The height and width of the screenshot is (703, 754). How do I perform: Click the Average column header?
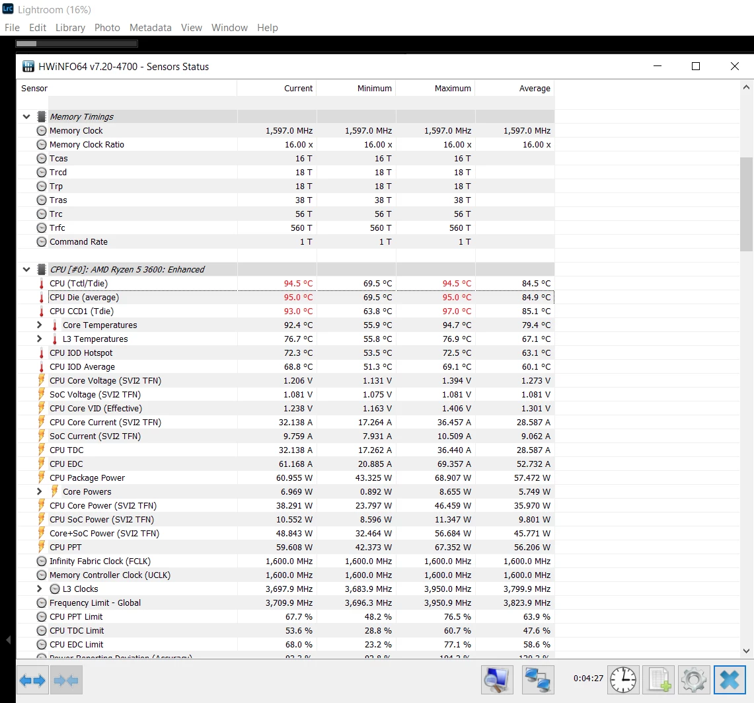515,88
